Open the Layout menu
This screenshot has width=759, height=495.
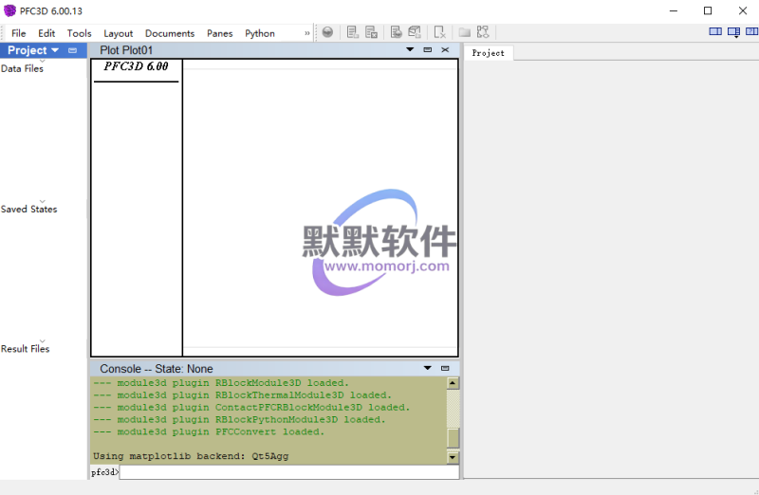coord(118,33)
